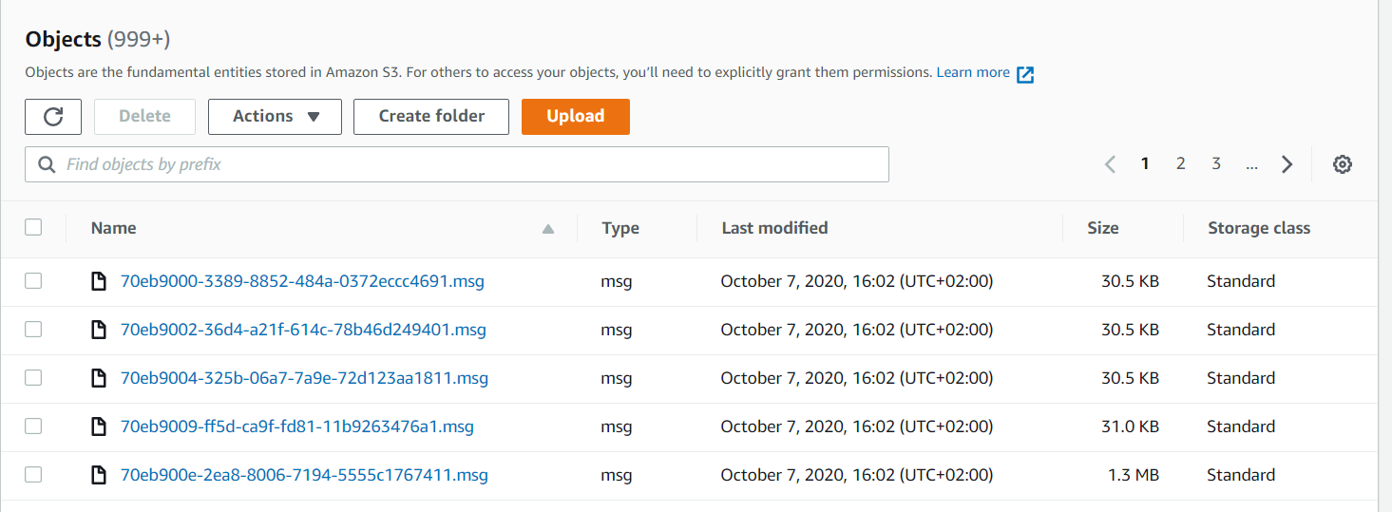The image size is (1392, 512).
Task: Click the search magnifier icon
Action: [47, 164]
